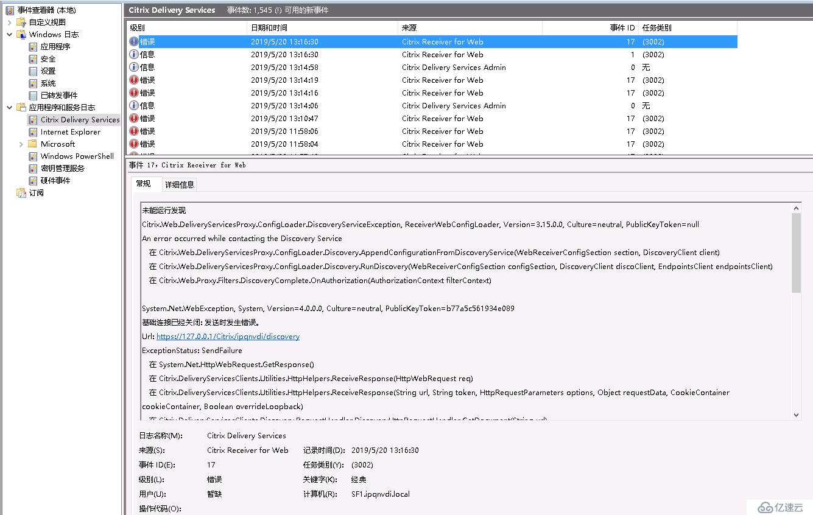This screenshot has height=515, width=813.
Task: Click the Windows 日志 folder icon
Action: (21, 35)
